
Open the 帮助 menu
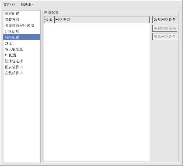pyautogui.click(x=26, y=5)
